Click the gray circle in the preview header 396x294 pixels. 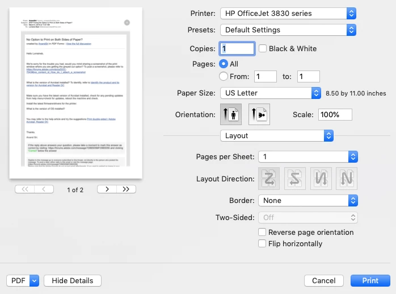[x=127, y=23]
